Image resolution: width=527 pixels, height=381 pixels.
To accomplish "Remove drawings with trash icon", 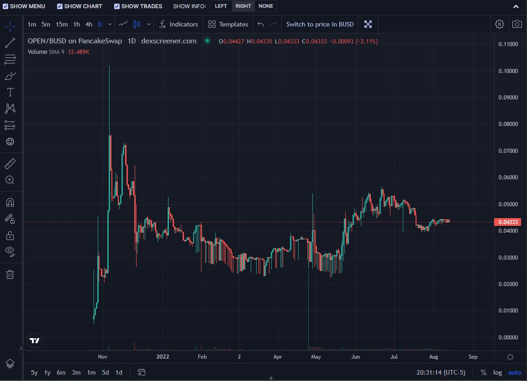I will click(10, 274).
